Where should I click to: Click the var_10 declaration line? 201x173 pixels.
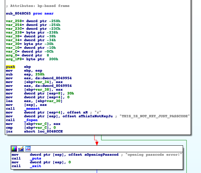31,48
